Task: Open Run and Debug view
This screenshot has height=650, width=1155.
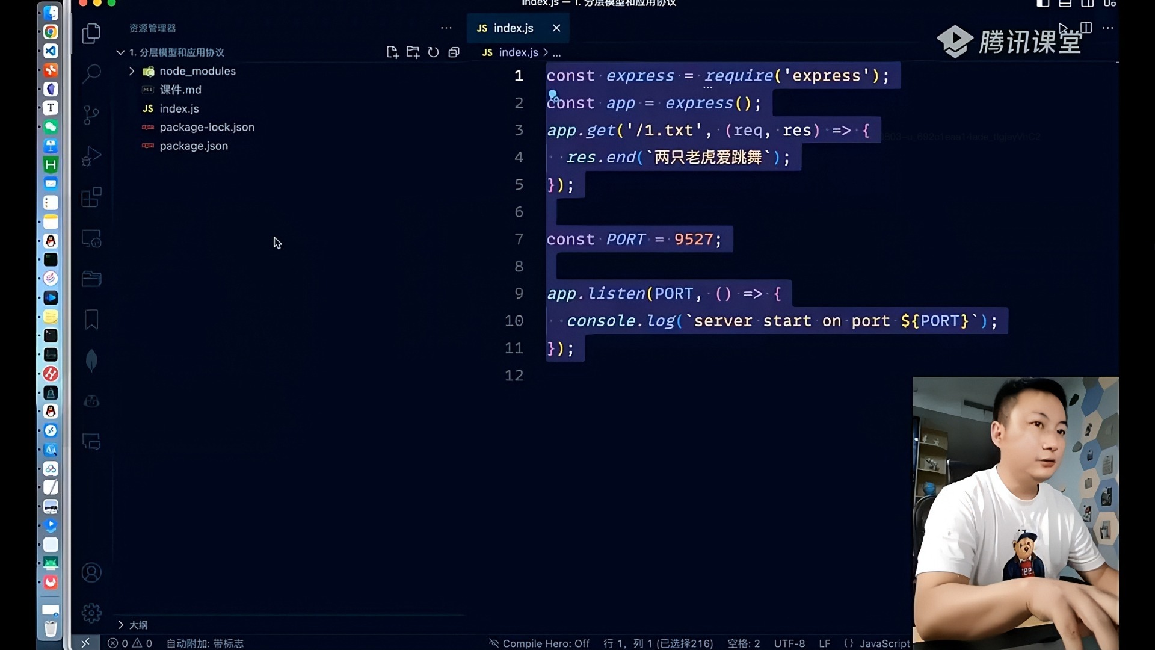Action: pos(91,156)
